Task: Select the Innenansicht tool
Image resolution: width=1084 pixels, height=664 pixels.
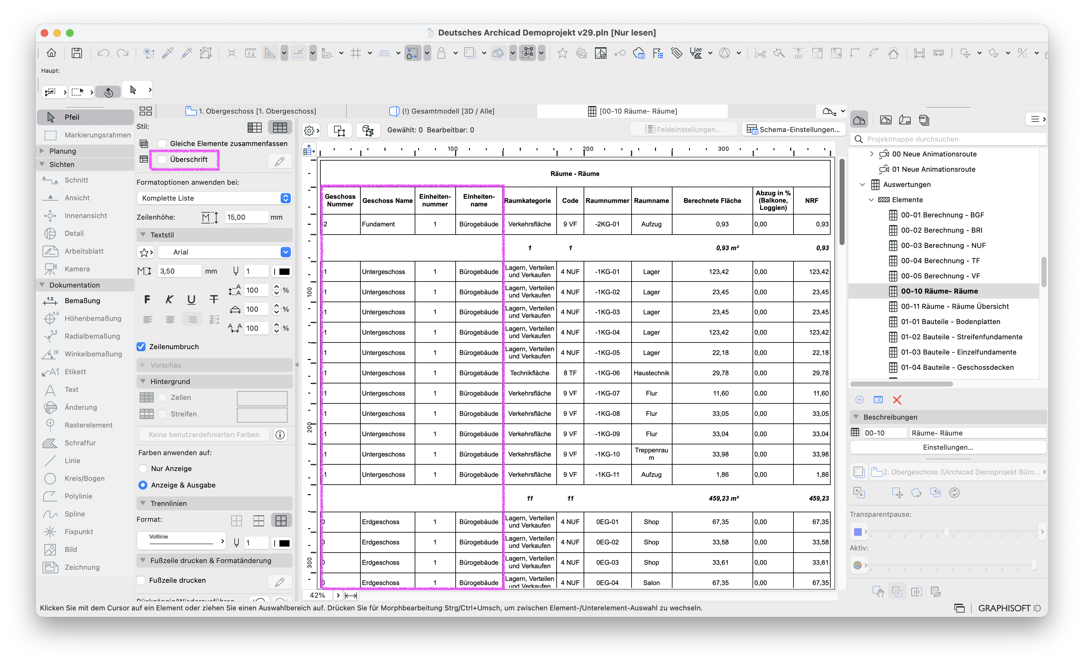Action: [85, 216]
